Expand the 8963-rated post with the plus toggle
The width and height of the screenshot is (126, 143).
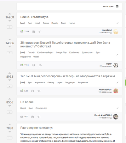(9, 86)
